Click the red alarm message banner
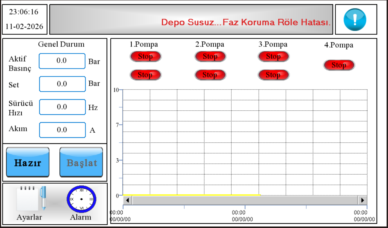This screenshot has width=388, height=228. click(191, 20)
